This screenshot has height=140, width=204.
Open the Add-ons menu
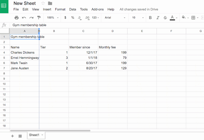coord(97,9)
